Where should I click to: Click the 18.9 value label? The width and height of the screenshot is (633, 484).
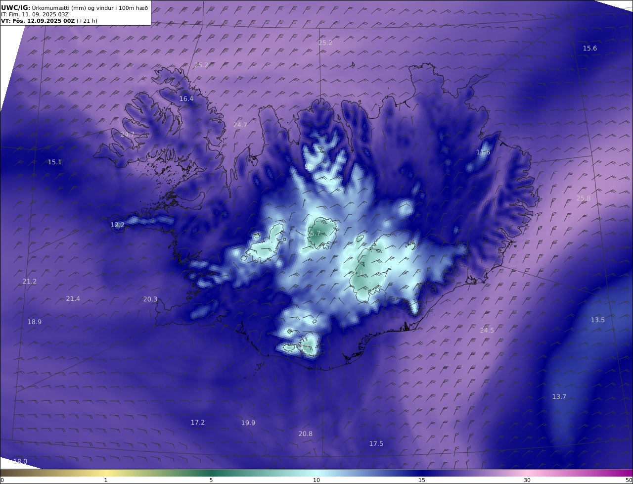[x=35, y=322]
